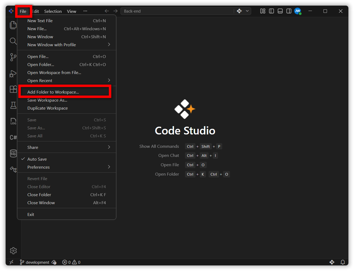Viewport: 354px width, 271px height.
Task: Open the LOG viewer icon in sidebar
Action: (x=13, y=121)
